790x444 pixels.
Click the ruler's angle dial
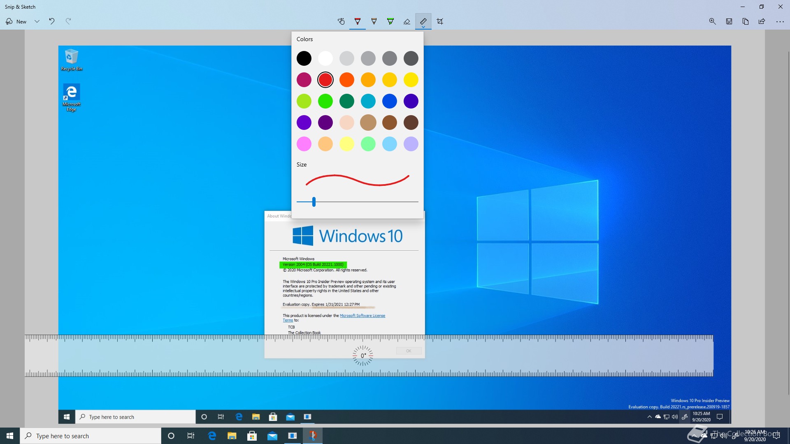point(363,356)
